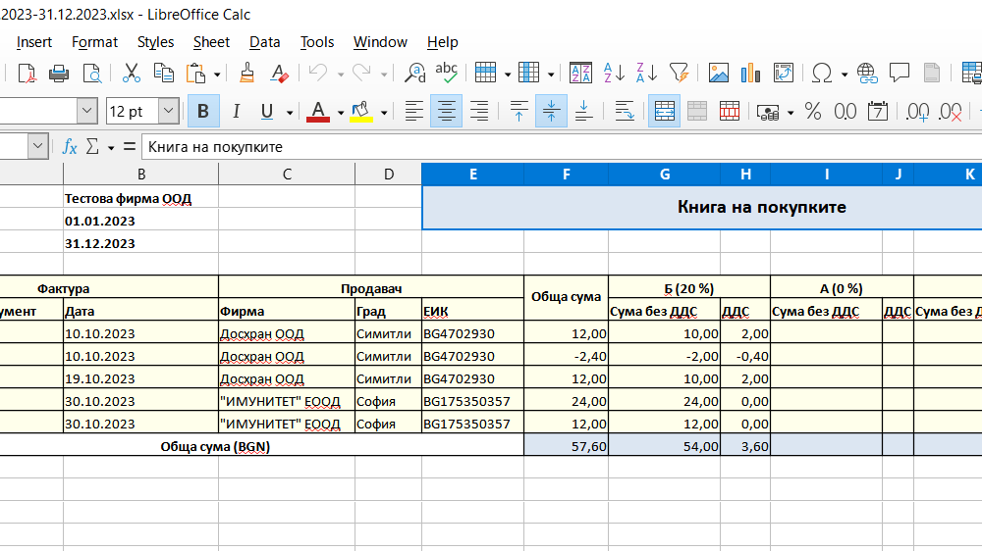Open Print Preview toggle
The width and height of the screenshot is (982, 551).
click(92, 74)
